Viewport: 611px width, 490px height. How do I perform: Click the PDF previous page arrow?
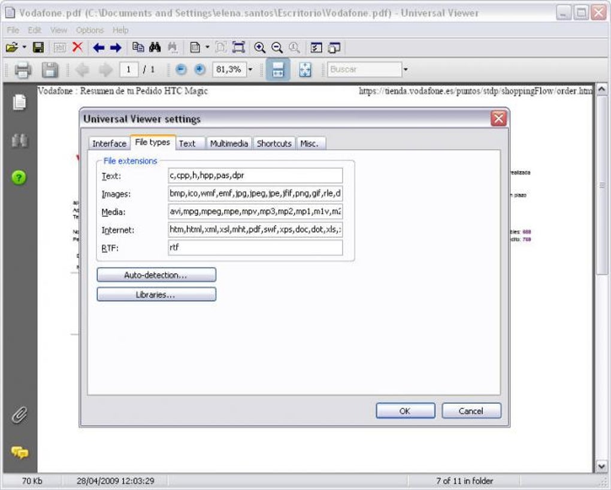[x=82, y=70]
